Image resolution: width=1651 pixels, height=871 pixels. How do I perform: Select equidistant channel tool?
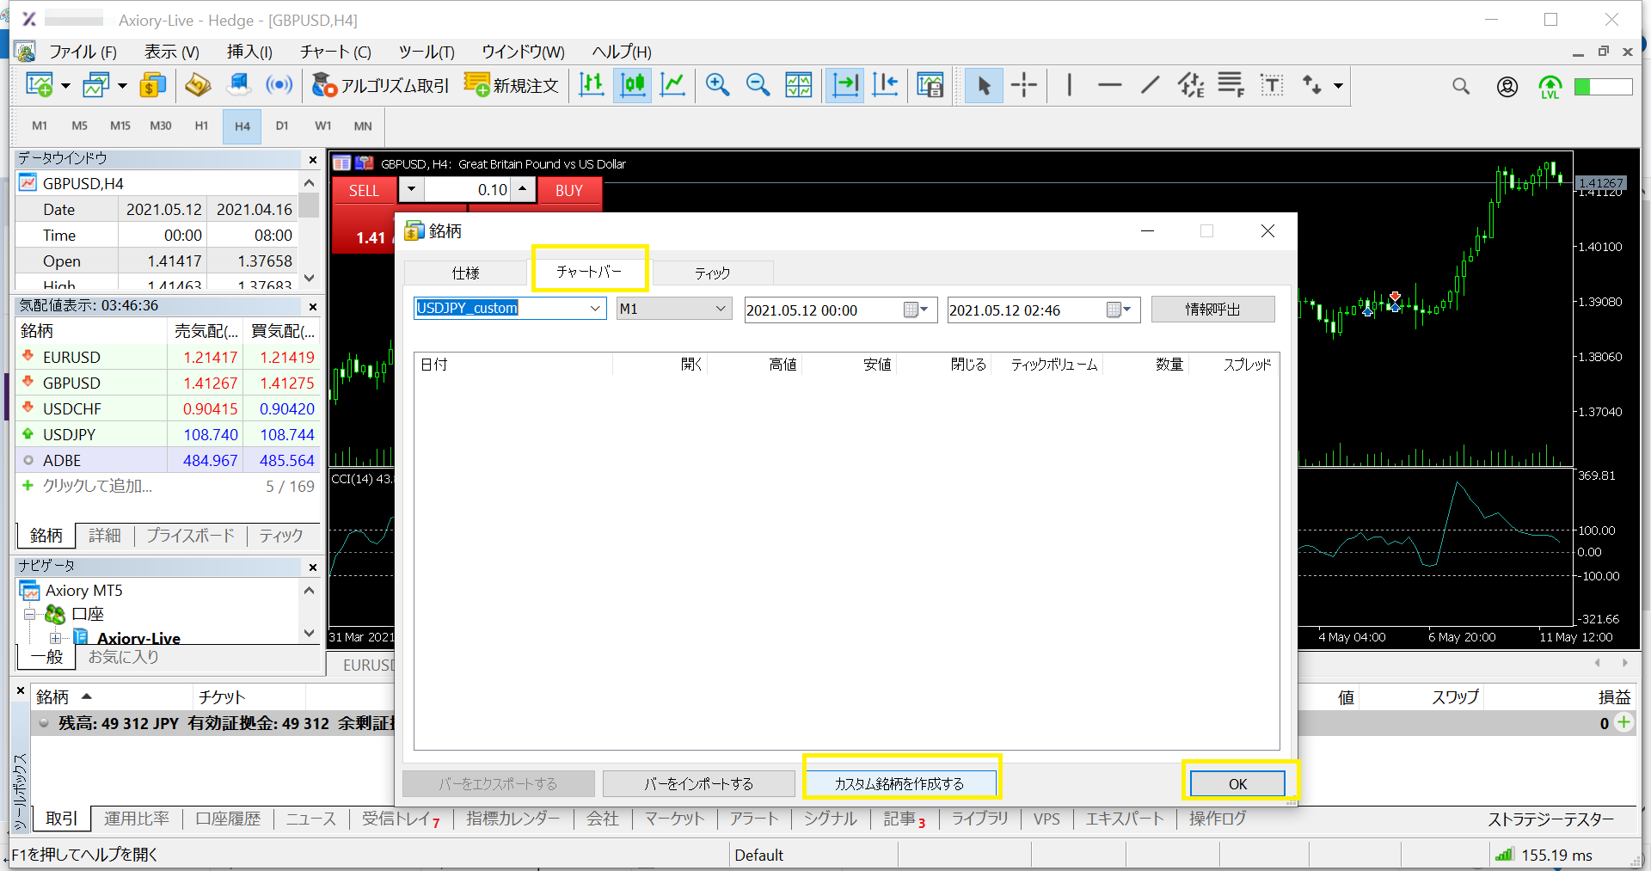(x=1191, y=85)
